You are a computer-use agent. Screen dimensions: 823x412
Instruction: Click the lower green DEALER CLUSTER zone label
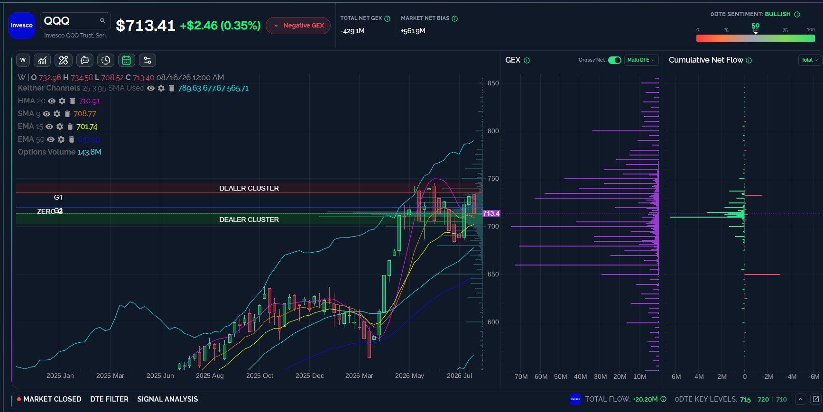pos(249,220)
